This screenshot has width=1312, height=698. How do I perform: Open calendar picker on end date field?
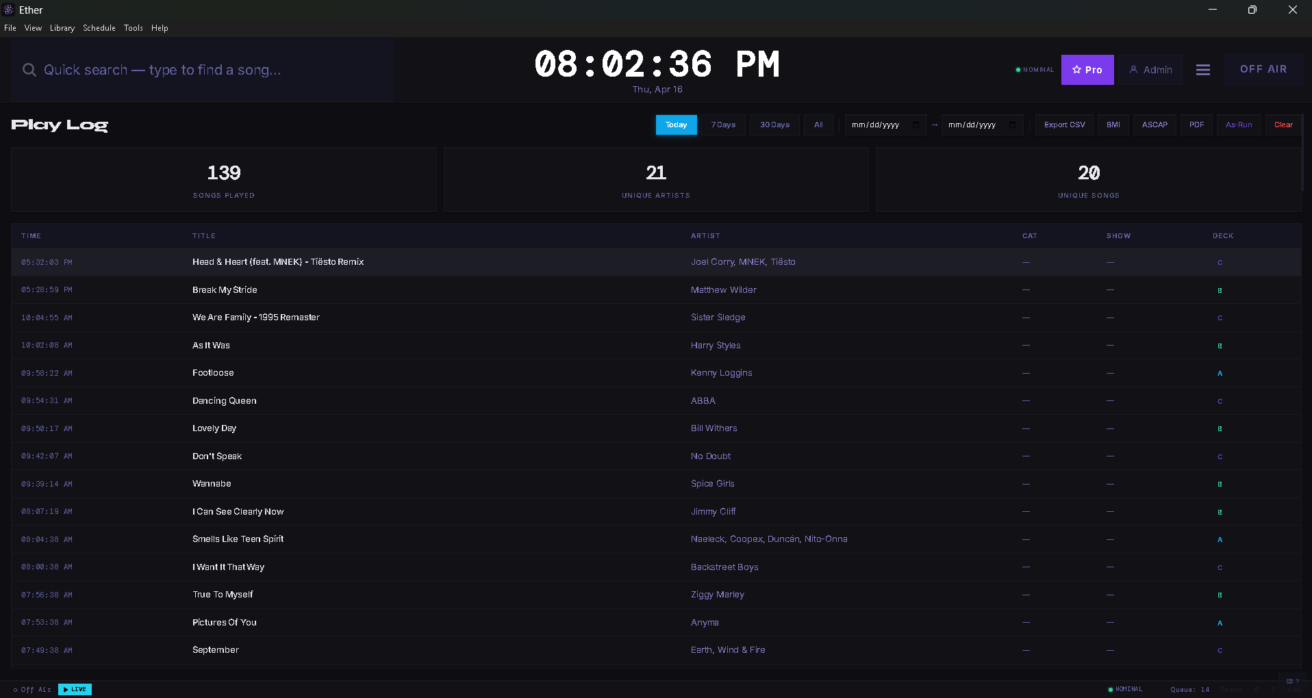pyautogui.click(x=1012, y=125)
